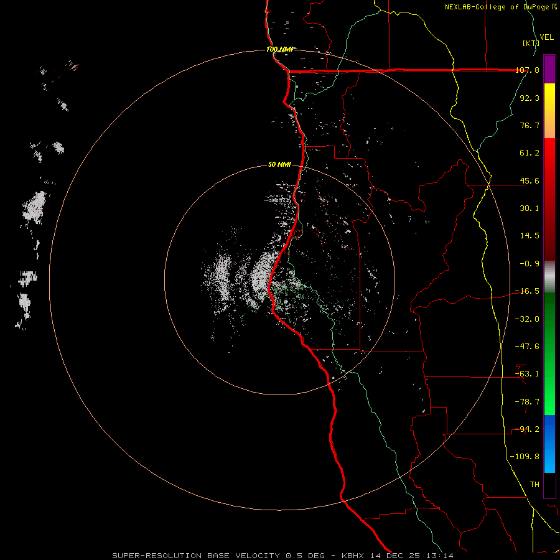Viewport: 560px width, 560px height.
Task: Select the 76.7 velocity scale value
Action: point(530,125)
